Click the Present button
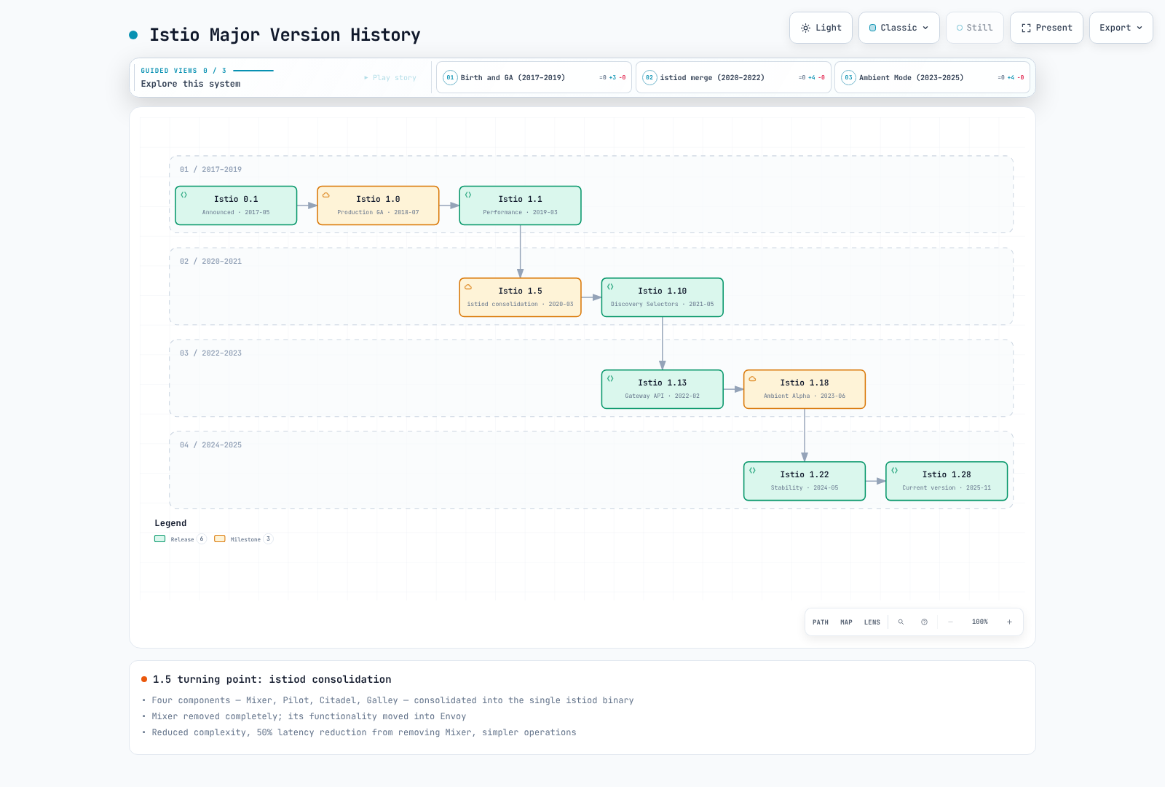Viewport: 1165px width, 787px height. tap(1046, 28)
